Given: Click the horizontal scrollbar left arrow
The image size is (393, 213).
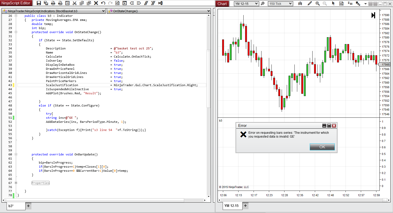Looking at the screenshot, I should [x=3, y=200].
